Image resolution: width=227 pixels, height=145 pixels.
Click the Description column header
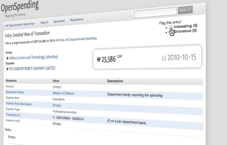click(x=115, y=81)
